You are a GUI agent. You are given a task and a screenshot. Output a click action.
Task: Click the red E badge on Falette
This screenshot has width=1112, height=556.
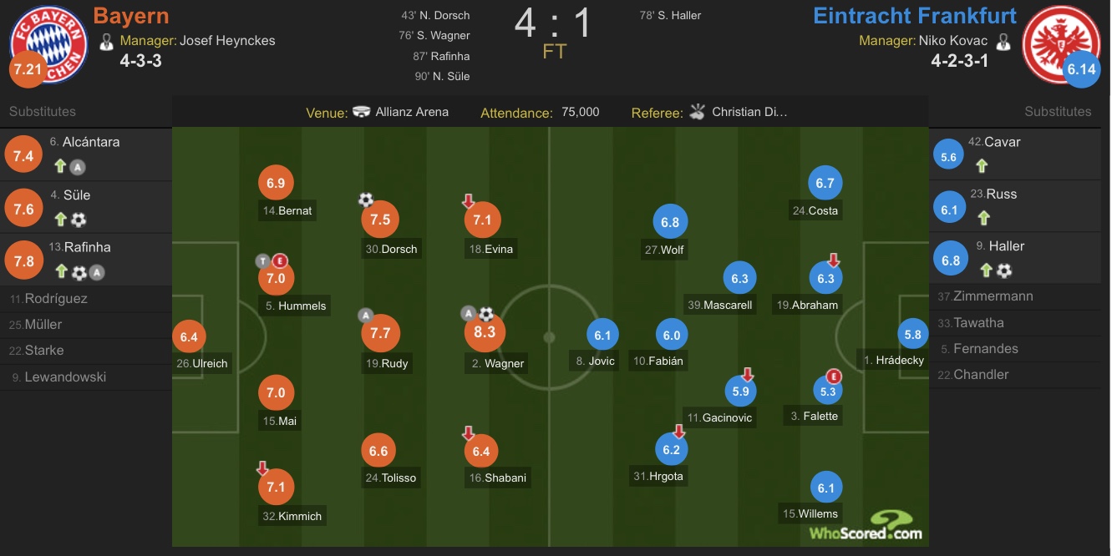click(832, 376)
